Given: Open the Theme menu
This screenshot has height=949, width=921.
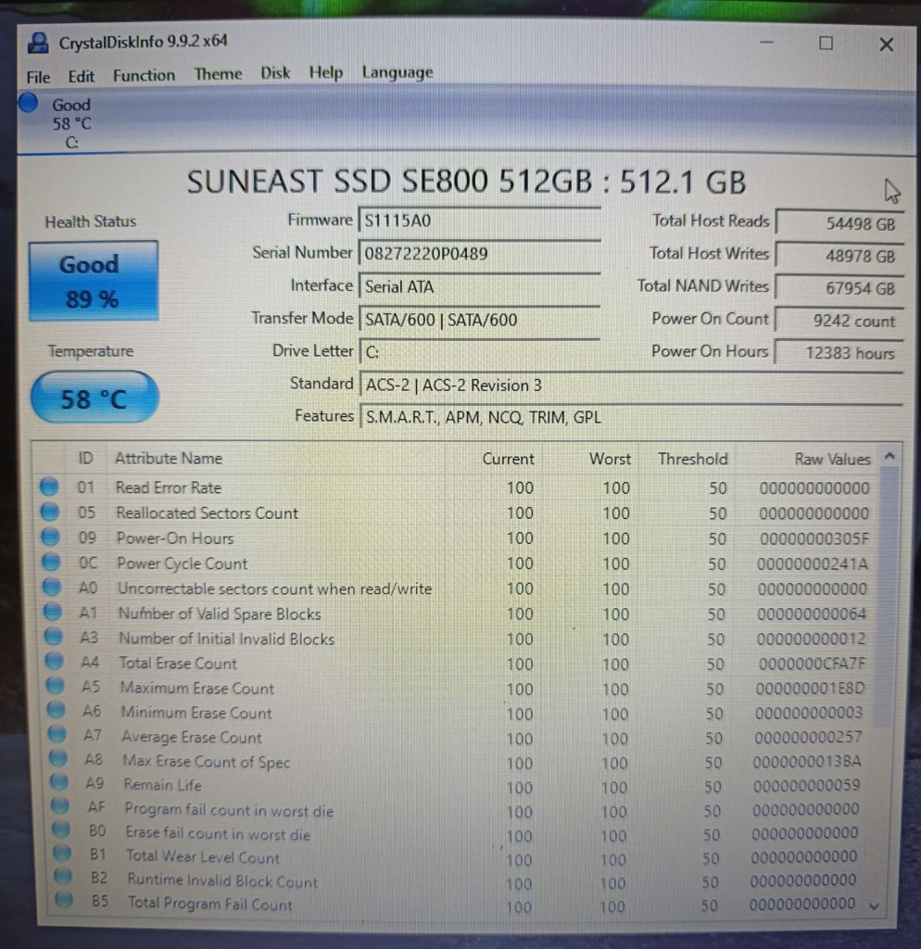Looking at the screenshot, I should tap(218, 74).
